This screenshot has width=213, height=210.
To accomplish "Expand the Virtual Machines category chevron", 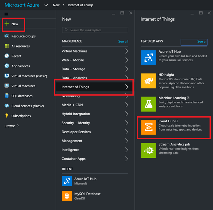I will tap(126, 51).
